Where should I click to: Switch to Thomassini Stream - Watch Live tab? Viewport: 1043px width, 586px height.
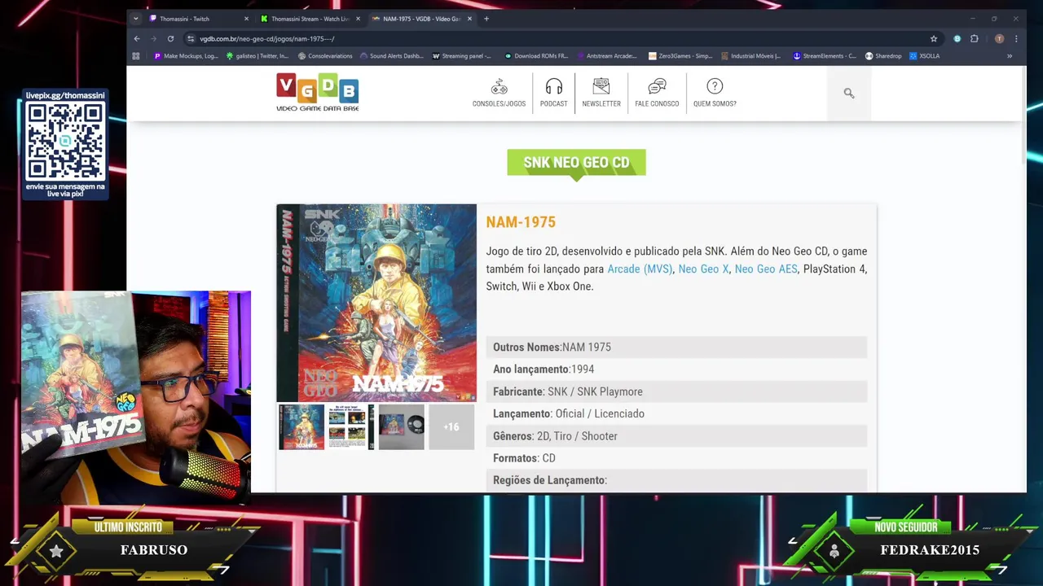310,19
